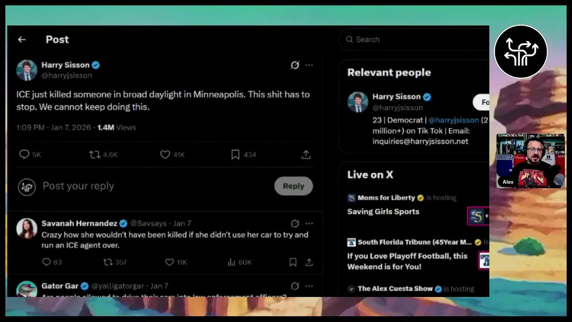The width and height of the screenshot is (572, 322).
Task: Open Harry Sisson profile name on the post
Action: click(x=65, y=65)
